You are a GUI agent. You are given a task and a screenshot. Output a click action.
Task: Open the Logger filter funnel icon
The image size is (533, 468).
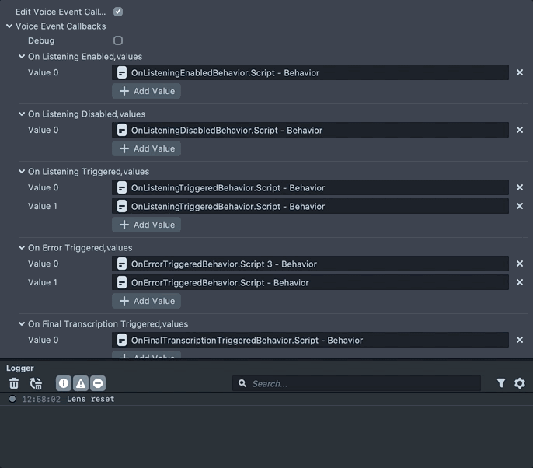(x=501, y=383)
